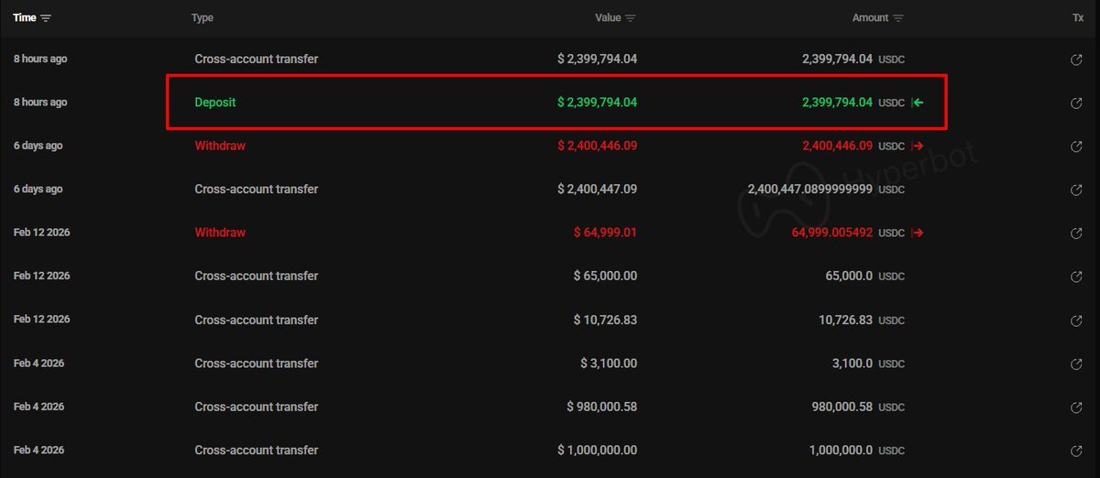Click the red arrow beside 64,999.005492 USDC
1100x478 pixels.
[918, 233]
